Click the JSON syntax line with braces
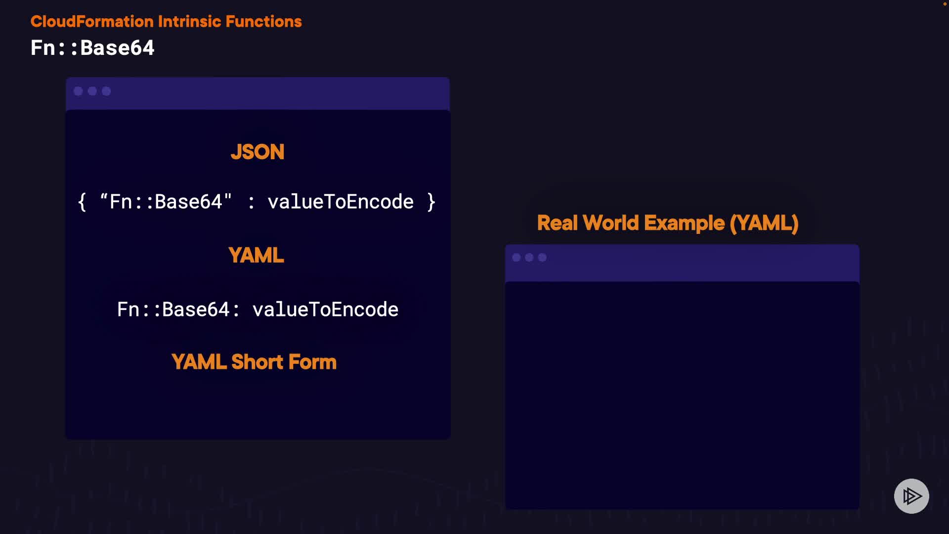 pyautogui.click(x=257, y=202)
